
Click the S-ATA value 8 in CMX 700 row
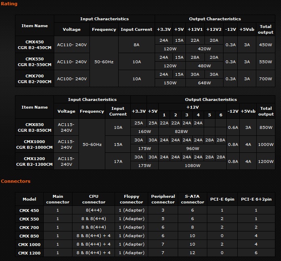[192, 227]
